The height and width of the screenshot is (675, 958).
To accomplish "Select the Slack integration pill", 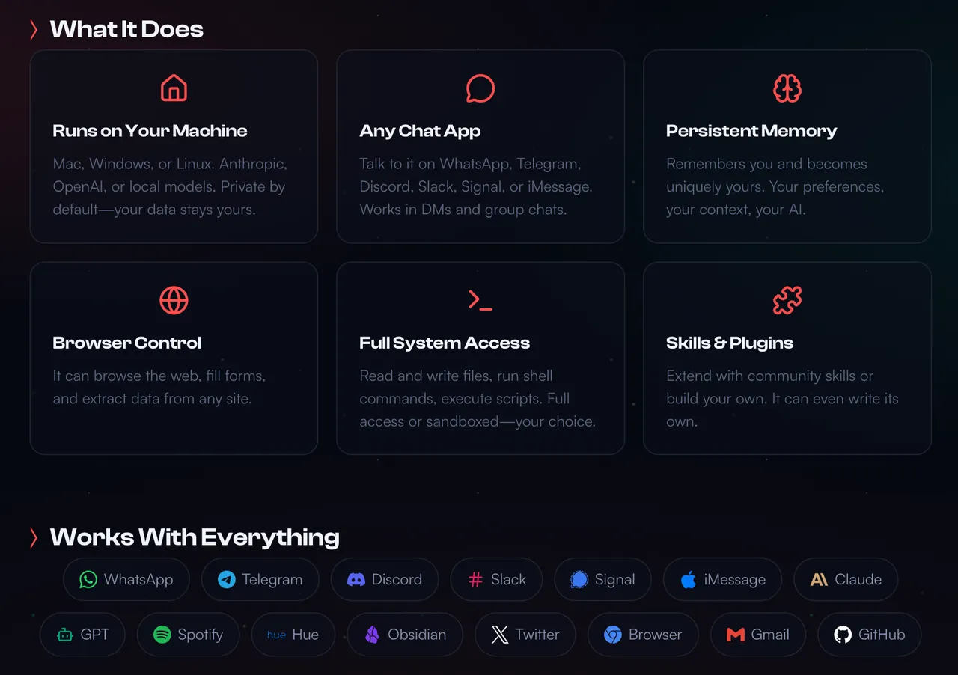I will pos(496,579).
